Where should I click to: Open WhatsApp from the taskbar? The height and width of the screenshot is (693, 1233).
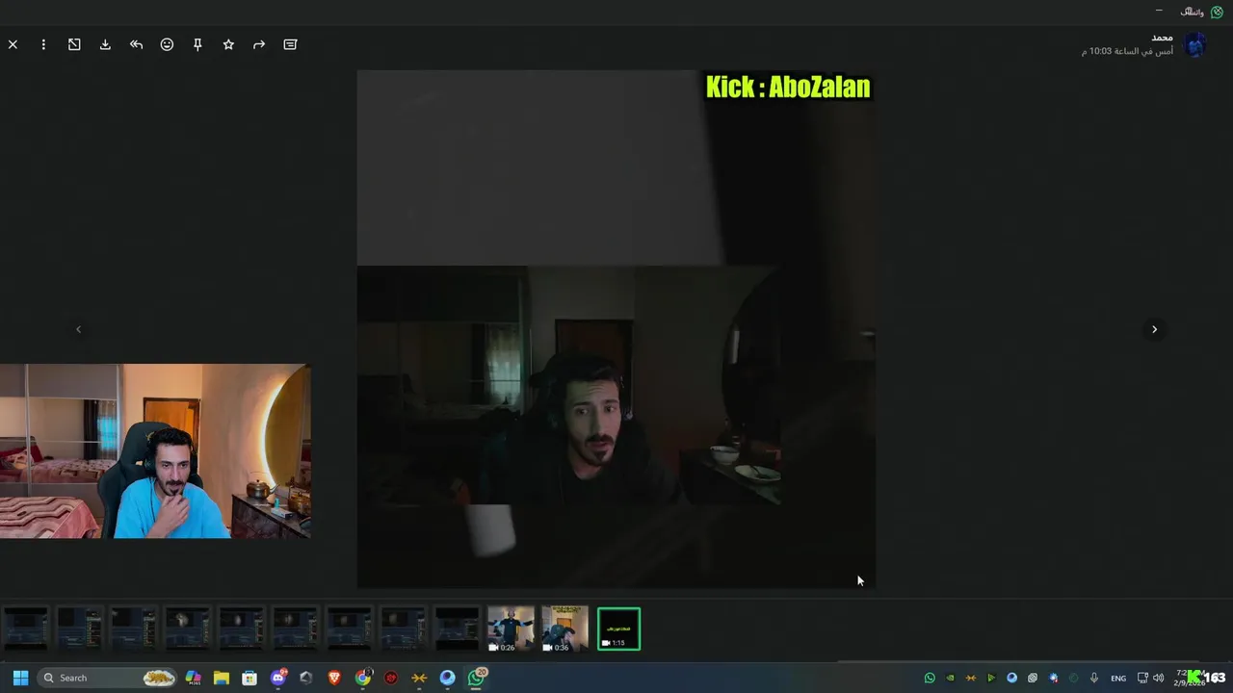477,678
